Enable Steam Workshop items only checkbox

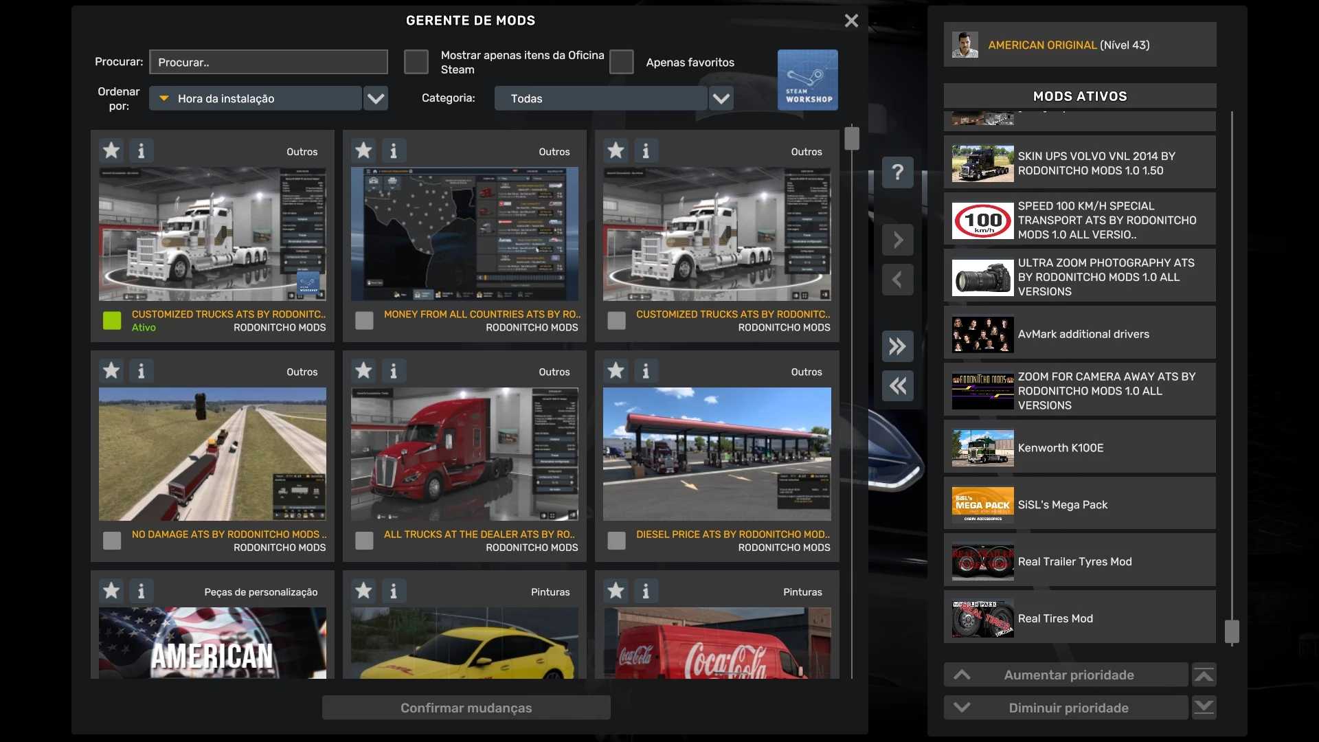point(416,62)
